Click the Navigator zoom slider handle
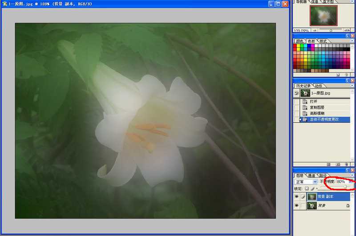 click(x=331, y=30)
